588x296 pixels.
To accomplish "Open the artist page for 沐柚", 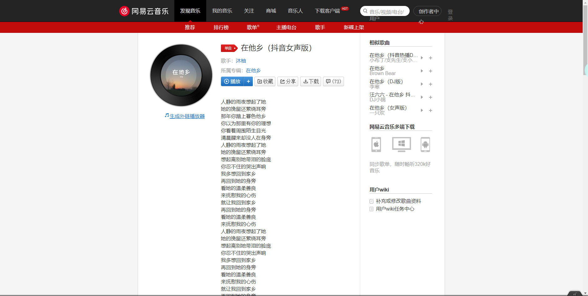I will 240,61.
